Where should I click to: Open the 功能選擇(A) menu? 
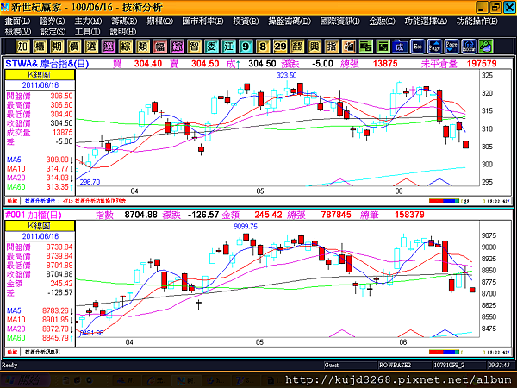426,22
